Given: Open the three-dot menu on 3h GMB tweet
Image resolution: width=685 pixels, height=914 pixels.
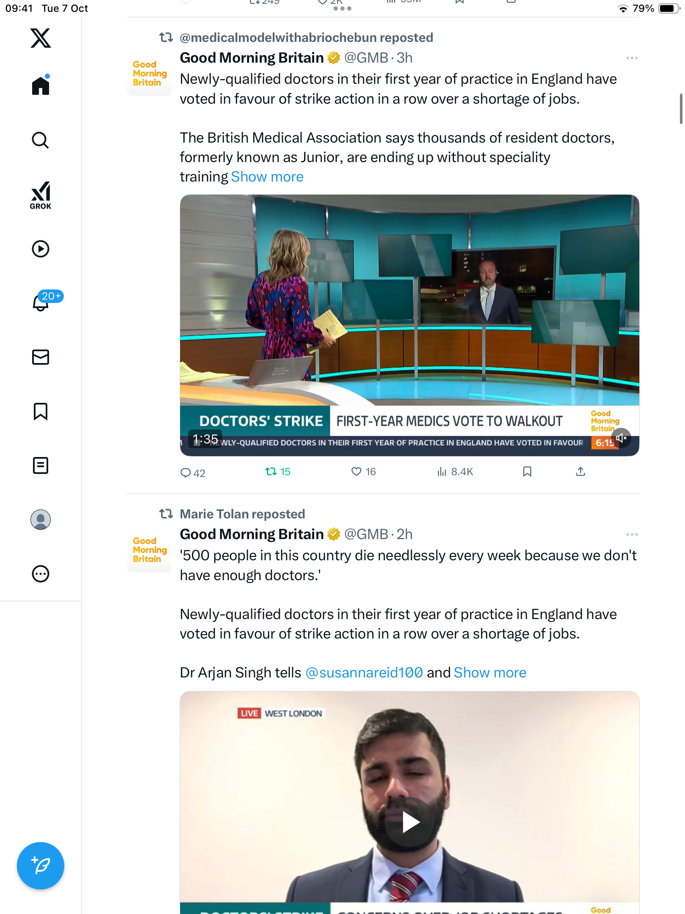Looking at the screenshot, I should pyautogui.click(x=632, y=58).
